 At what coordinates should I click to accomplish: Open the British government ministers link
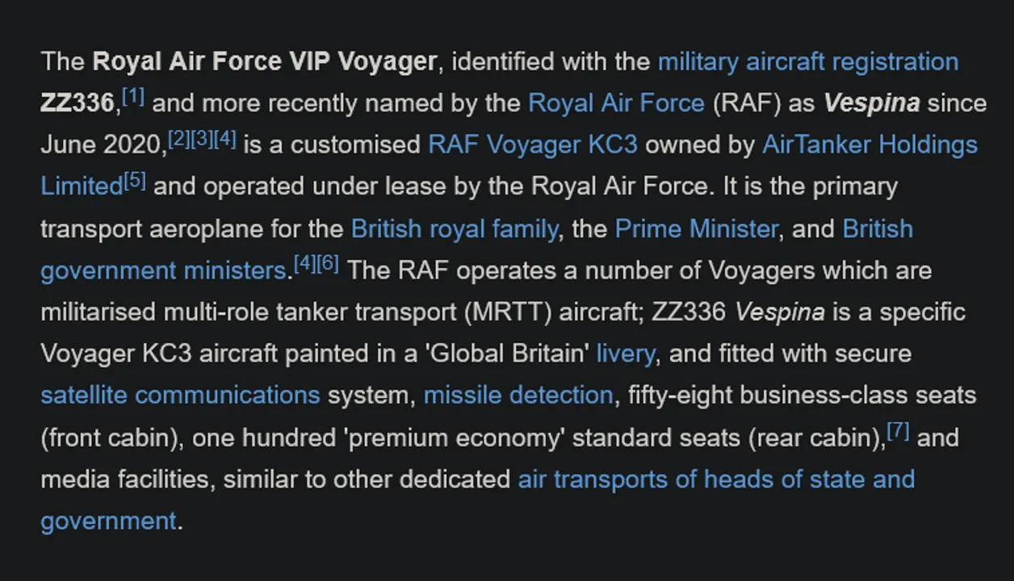click(163, 270)
